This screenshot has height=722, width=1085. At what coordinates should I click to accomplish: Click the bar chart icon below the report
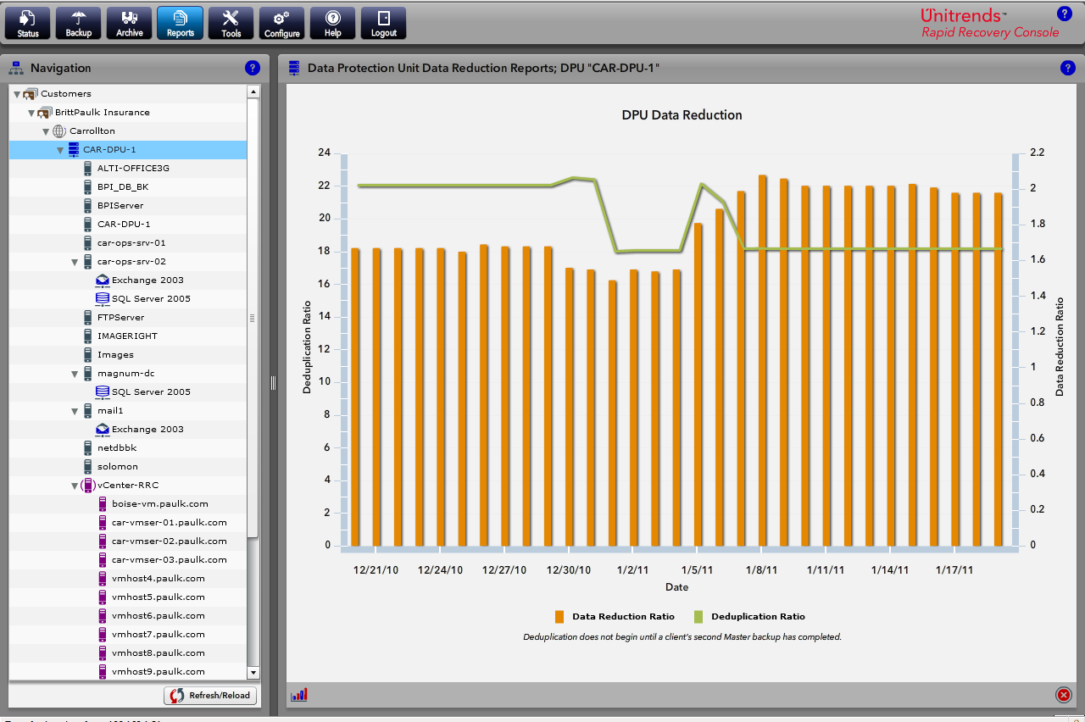tap(299, 695)
